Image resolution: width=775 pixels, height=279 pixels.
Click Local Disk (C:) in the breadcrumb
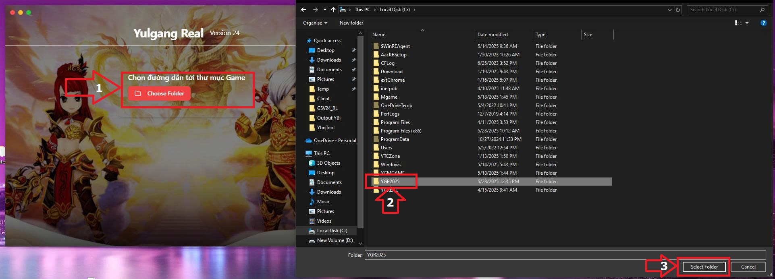395,10
